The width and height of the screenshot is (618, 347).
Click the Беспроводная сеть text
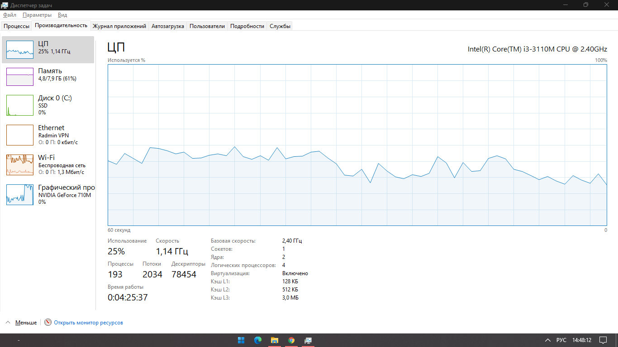click(62, 165)
